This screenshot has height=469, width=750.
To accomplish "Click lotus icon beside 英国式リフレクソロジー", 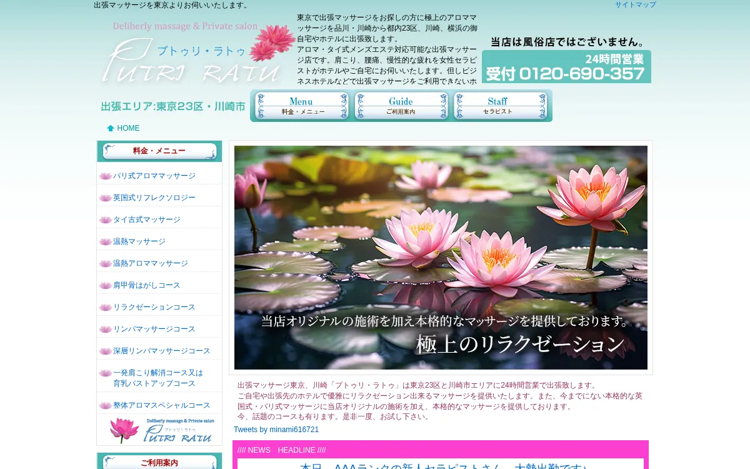I will pos(105,198).
